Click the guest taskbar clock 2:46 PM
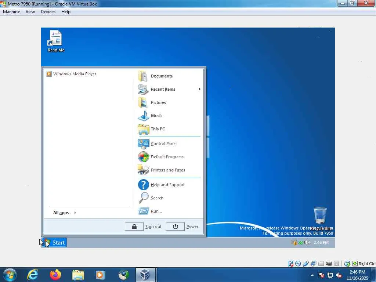376x282 pixels. click(x=321, y=243)
